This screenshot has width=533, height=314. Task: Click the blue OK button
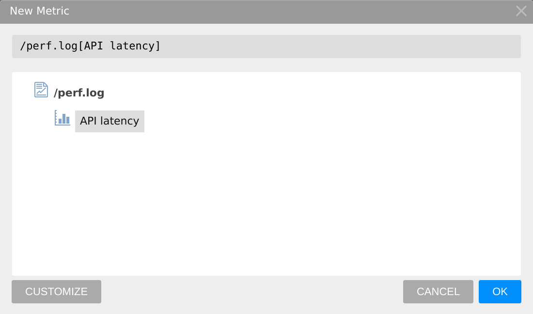(500, 292)
